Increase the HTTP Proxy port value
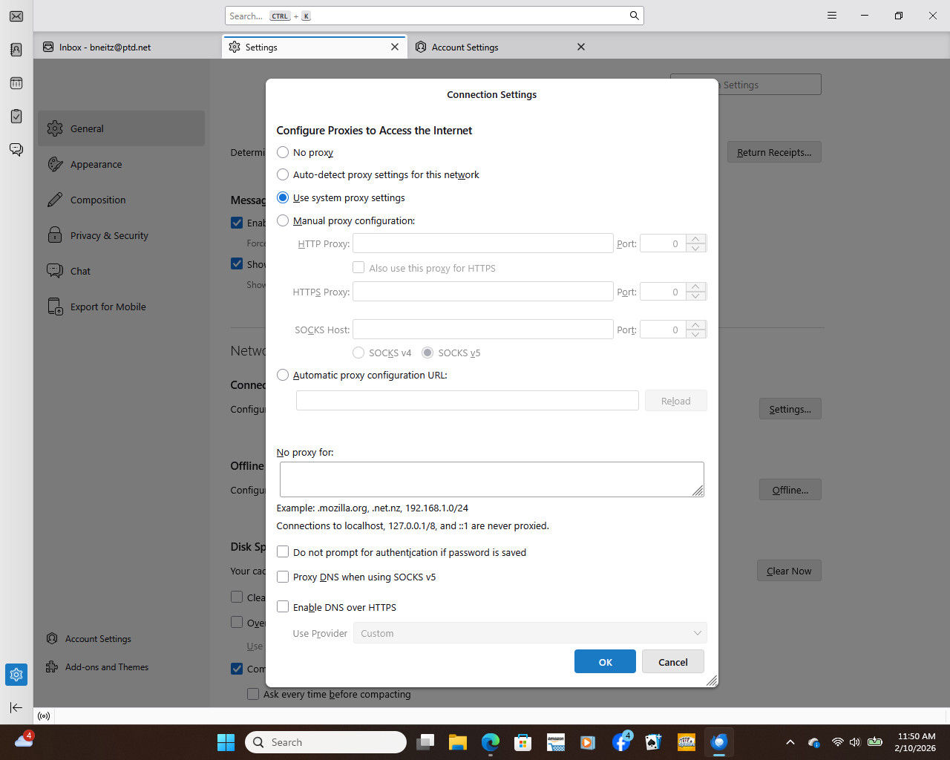Image resolution: width=950 pixels, height=760 pixels. (x=695, y=239)
